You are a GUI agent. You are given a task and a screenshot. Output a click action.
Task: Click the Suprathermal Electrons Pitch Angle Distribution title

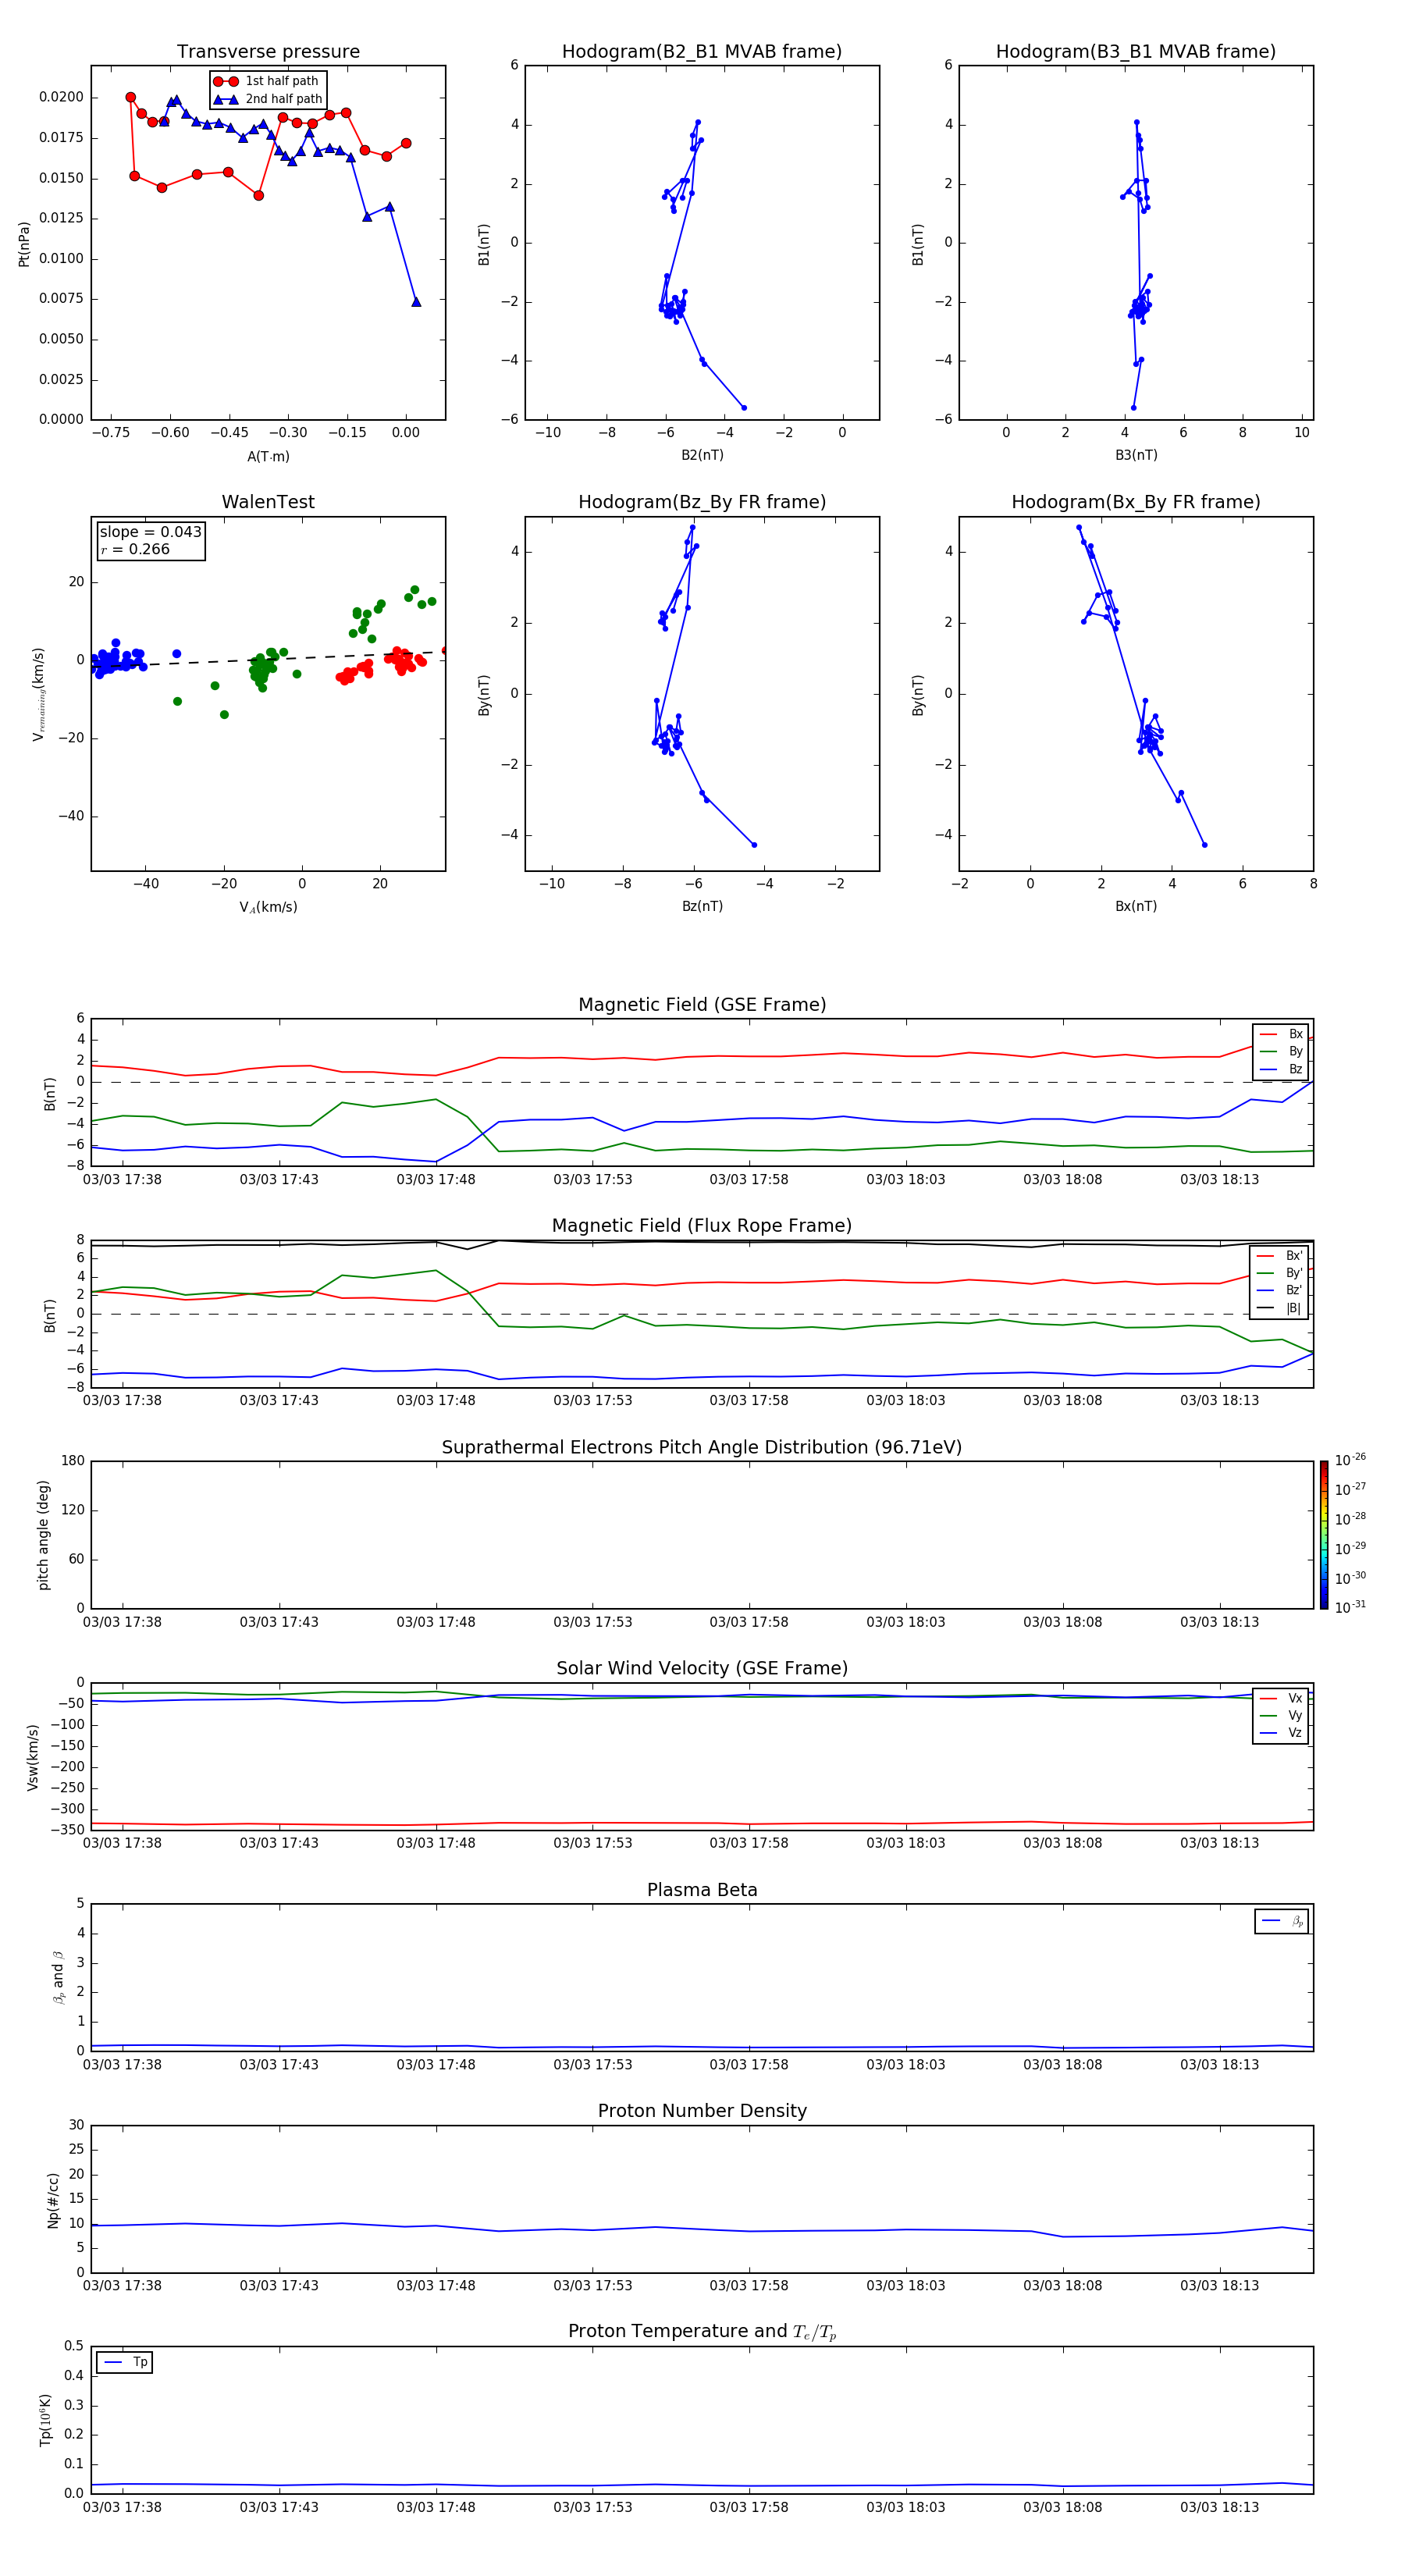[702, 1448]
